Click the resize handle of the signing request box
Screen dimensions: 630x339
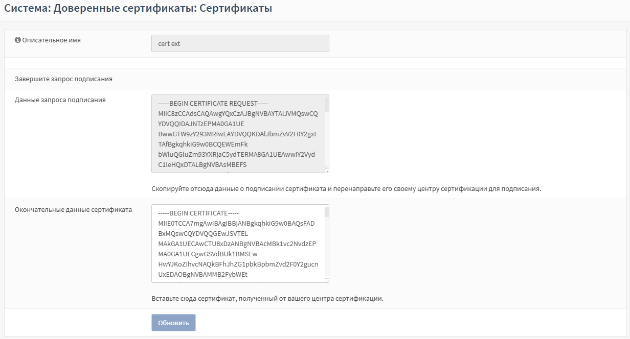click(327, 171)
